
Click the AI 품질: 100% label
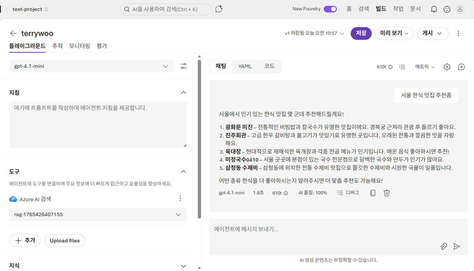(312, 193)
